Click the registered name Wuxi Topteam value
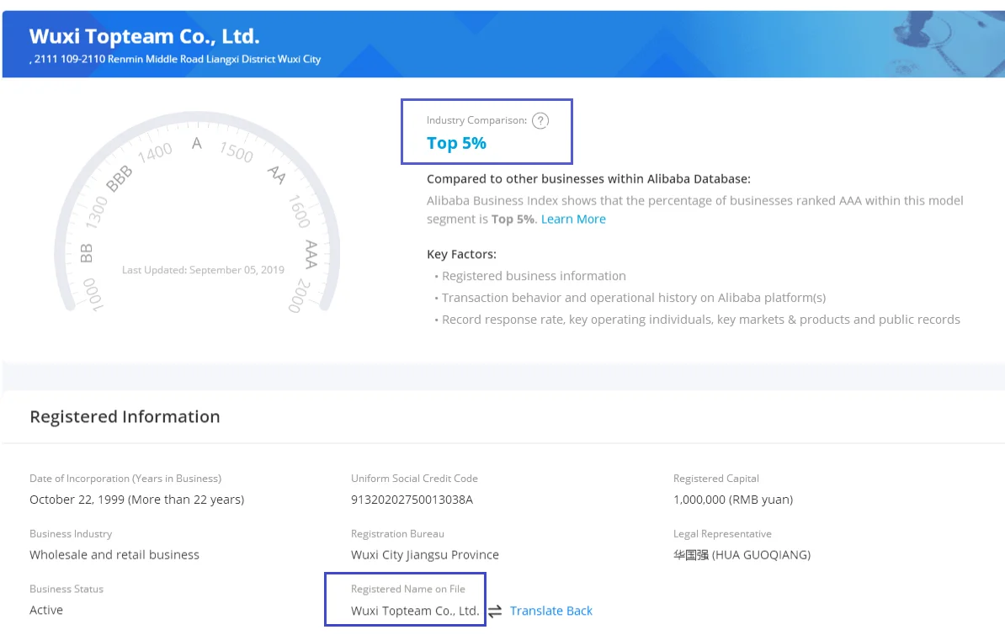Screen dimensions: 1005x635 tap(415, 611)
